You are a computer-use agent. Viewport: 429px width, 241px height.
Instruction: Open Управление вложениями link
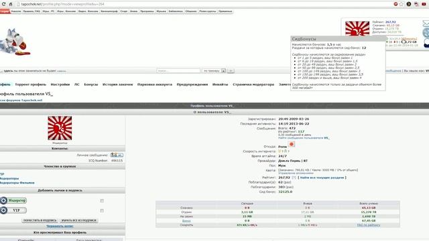296,173
